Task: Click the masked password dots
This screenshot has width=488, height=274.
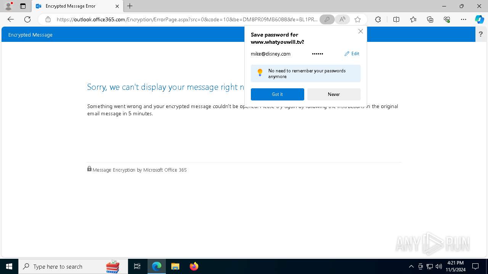Action: 318,54
